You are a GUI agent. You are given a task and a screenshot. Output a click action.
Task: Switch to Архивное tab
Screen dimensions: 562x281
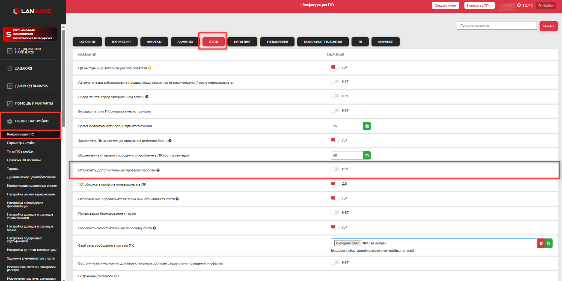point(385,42)
